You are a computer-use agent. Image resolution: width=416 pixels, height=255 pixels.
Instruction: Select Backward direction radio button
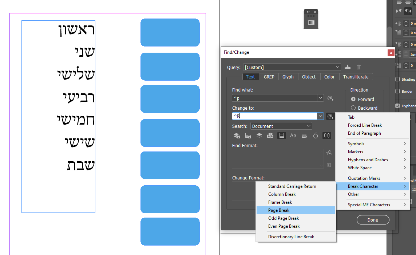(x=353, y=108)
